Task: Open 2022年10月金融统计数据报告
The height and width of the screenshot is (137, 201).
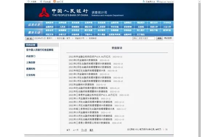Action: (84, 112)
